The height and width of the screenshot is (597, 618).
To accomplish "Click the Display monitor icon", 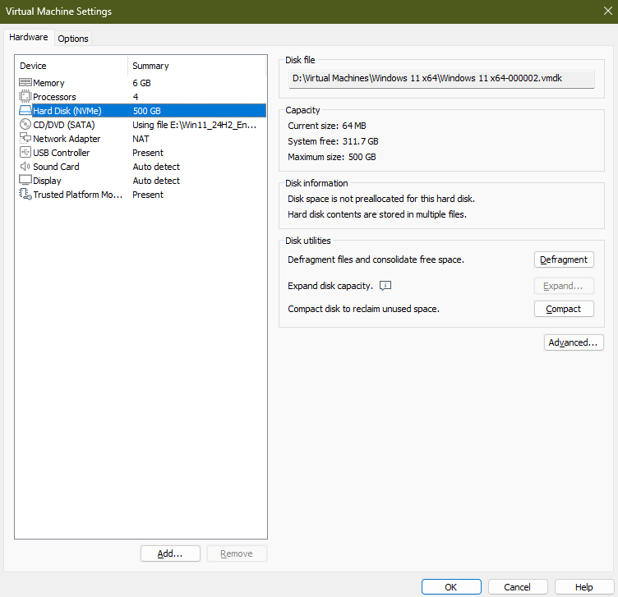I will pos(25,180).
